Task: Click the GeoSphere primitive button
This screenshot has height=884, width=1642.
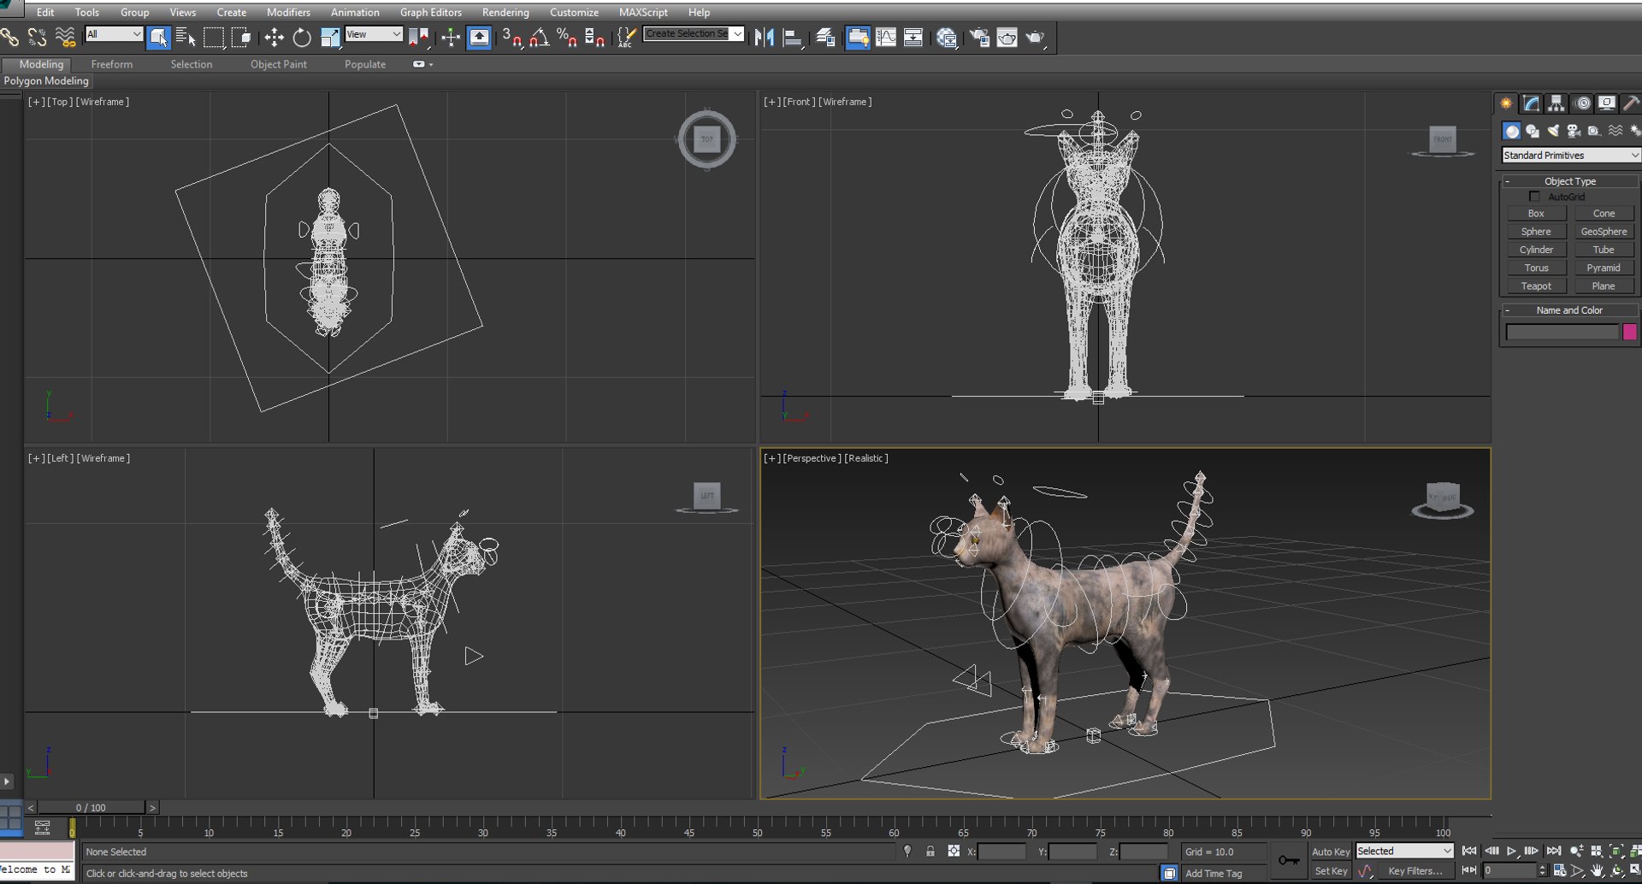Action: point(1604,232)
